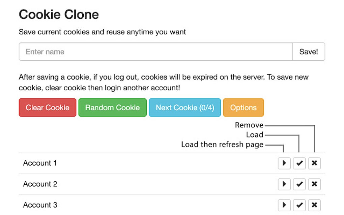344x215 pixels.
Task: Click the checkmark load icon for Account 1
Action: click(x=299, y=163)
